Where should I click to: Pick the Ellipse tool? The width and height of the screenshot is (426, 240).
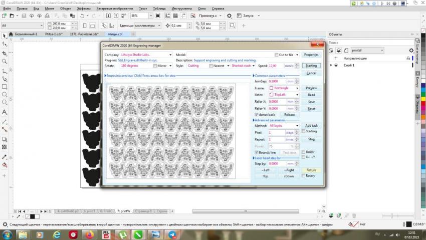pos(5,95)
